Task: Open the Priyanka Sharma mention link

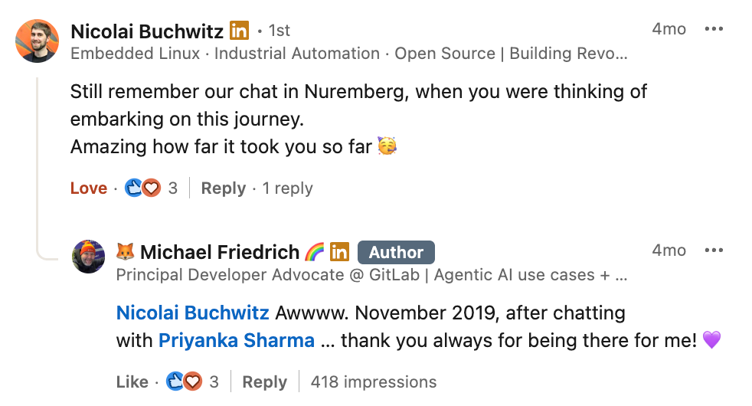Action: [x=236, y=341]
